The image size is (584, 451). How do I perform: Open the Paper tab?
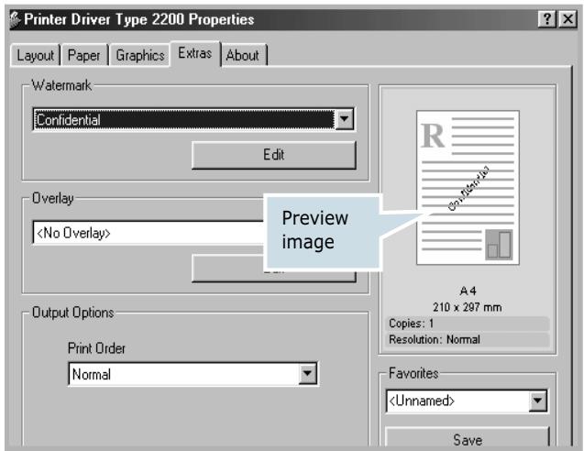[84, 56]
